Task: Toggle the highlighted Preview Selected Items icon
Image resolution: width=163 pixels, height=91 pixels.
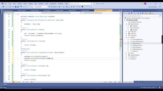Action: pyautogui.click(x=153, y=13)
